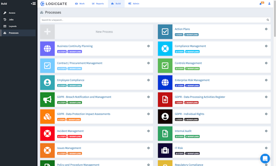Click the Incident Management red lifebuoy icon
This screenshot has height=166, width=276.
coord(47,134)
